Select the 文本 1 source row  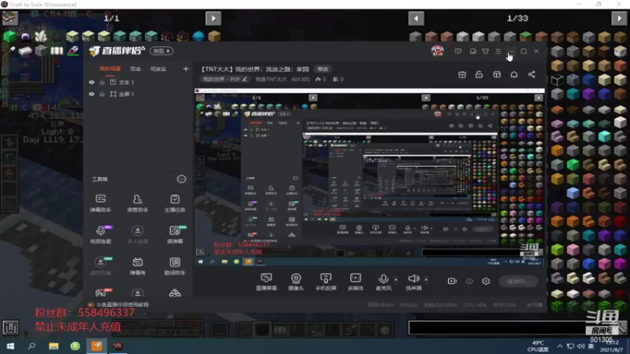(x=138, y=83)
